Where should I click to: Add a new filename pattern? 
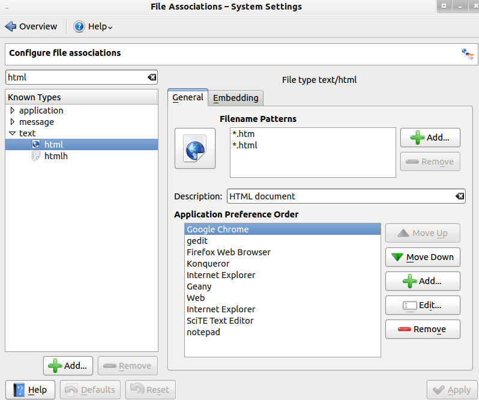[430, 138]
